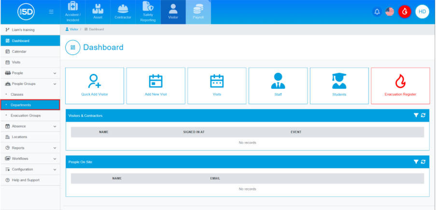Toggle the hamburger menu icon
The width and height of the screenshot is (436, 210).
coord(51,12)
